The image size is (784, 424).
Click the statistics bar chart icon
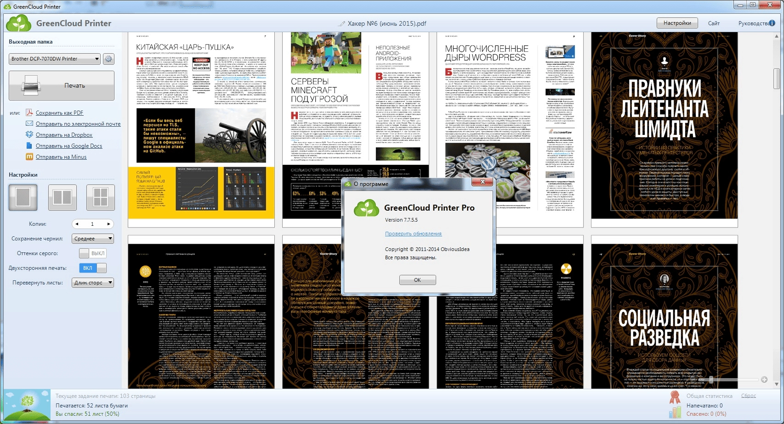coord(675,411)
